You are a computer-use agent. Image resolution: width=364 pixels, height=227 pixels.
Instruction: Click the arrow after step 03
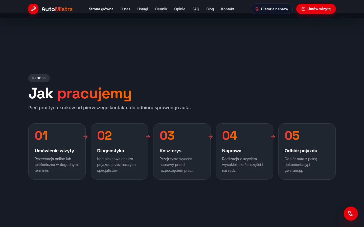(211, 137)
